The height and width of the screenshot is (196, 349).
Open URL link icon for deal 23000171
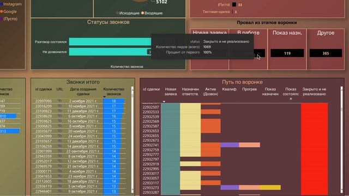(59, 171)
